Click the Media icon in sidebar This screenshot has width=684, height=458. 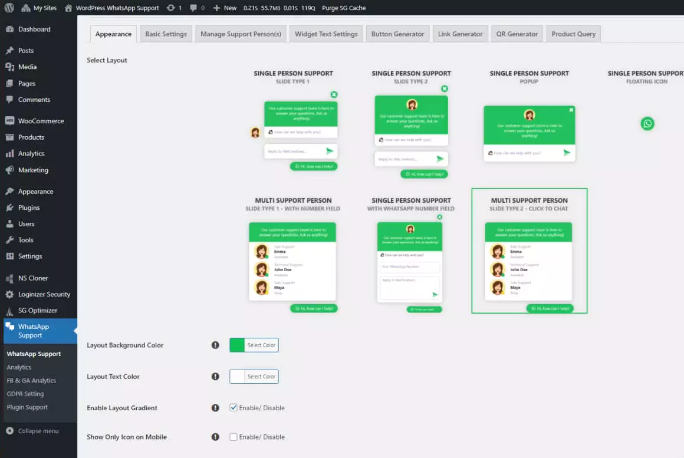pos(9,67)
